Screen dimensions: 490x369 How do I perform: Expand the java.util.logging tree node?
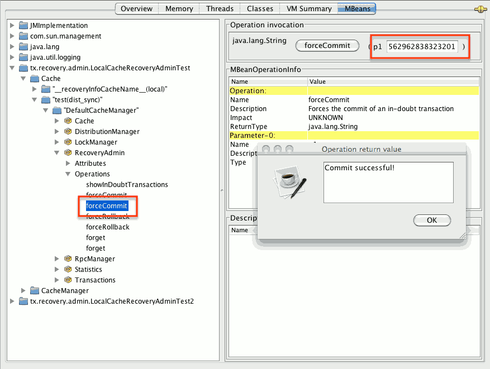point(12,57)
